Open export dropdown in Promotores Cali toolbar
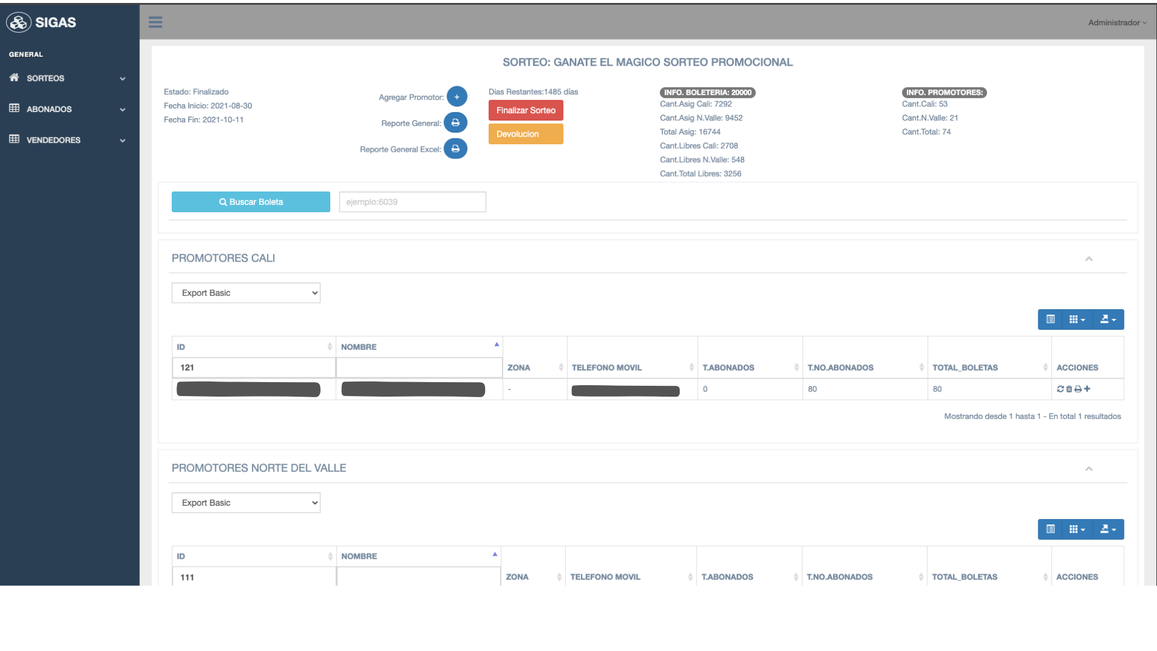Screen dimensions: 1157x651 (x=1108, y=319)
